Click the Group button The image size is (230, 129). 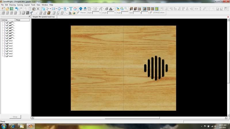pyautogui.click(x=15, y=117)
